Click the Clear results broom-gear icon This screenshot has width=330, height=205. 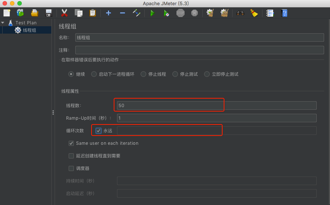pyautogui.click(x=210, y=13)
